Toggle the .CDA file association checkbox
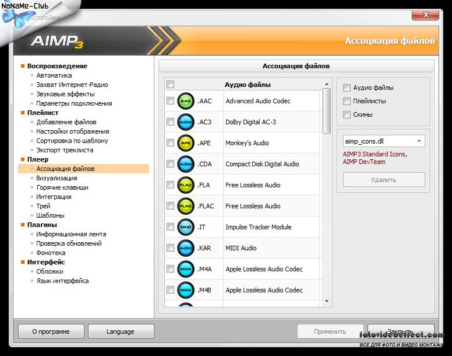 coord(170,164)
